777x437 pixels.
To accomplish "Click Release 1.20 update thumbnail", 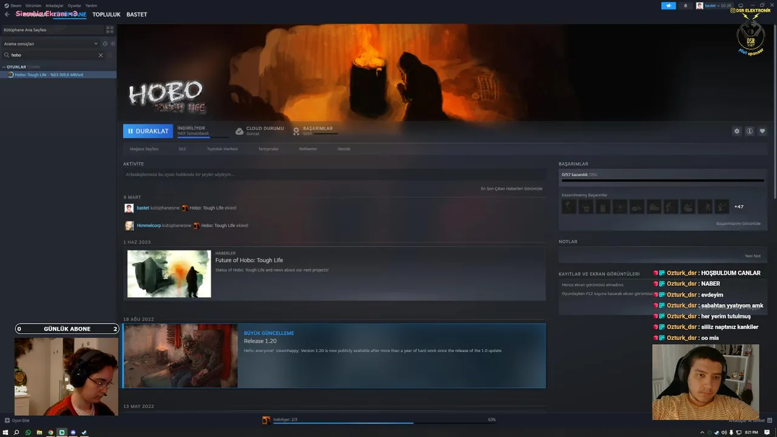I will click(x=180, y=356).
